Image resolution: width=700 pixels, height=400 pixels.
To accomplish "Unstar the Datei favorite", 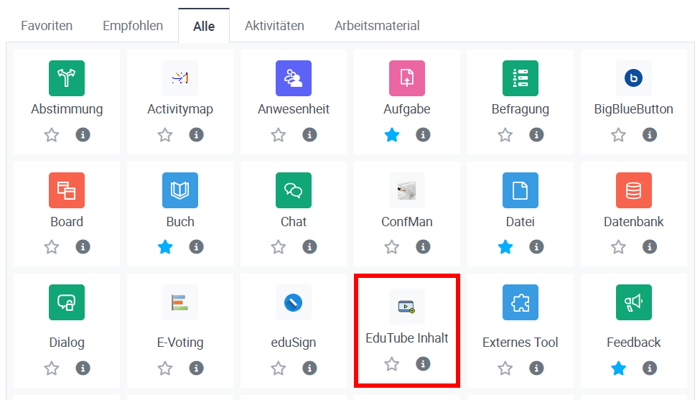I will pos(505,246).
